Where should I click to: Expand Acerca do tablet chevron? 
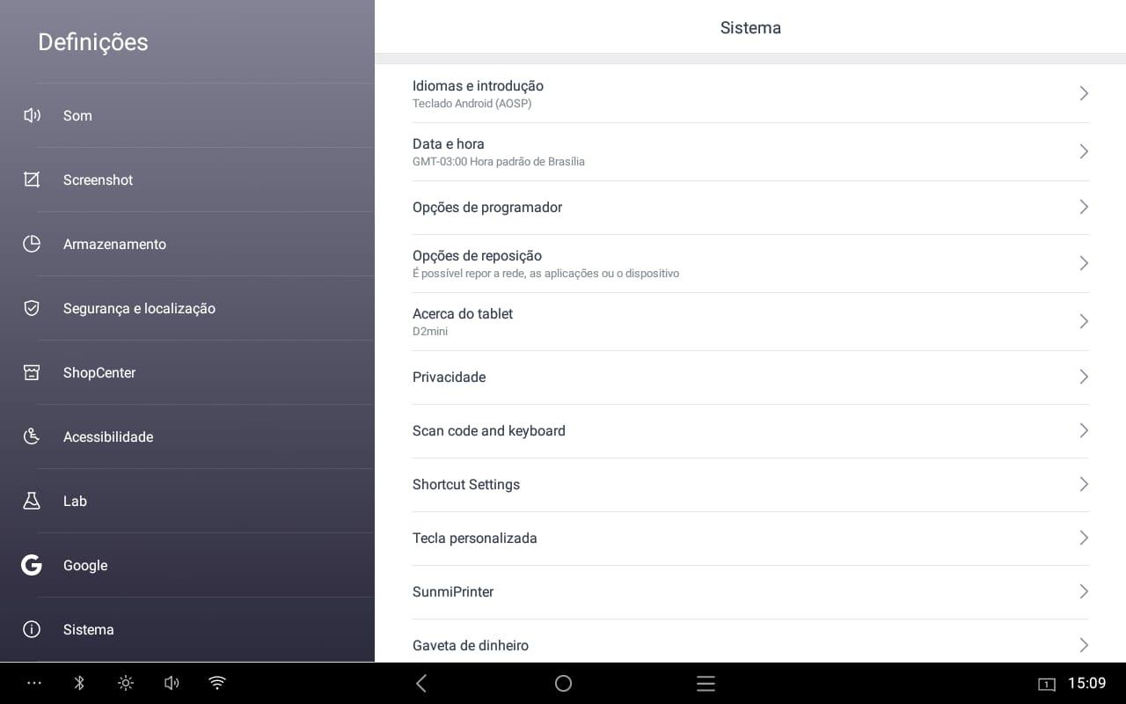(1084, 321)
